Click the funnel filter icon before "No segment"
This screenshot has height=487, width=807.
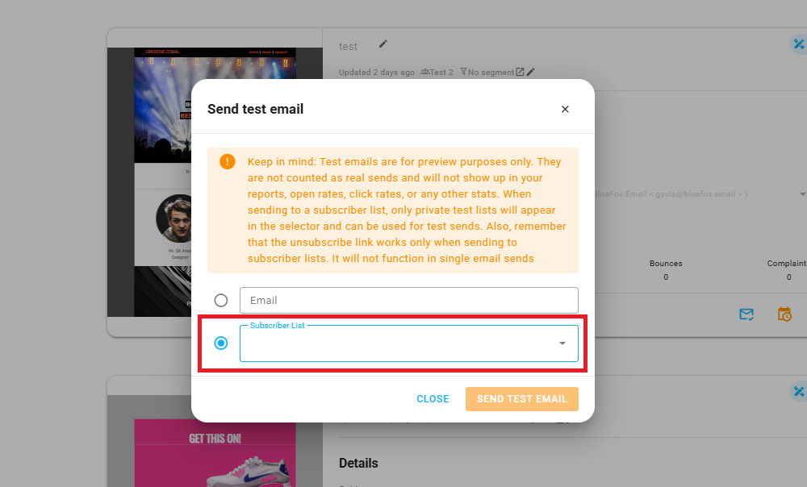(464, 72)
